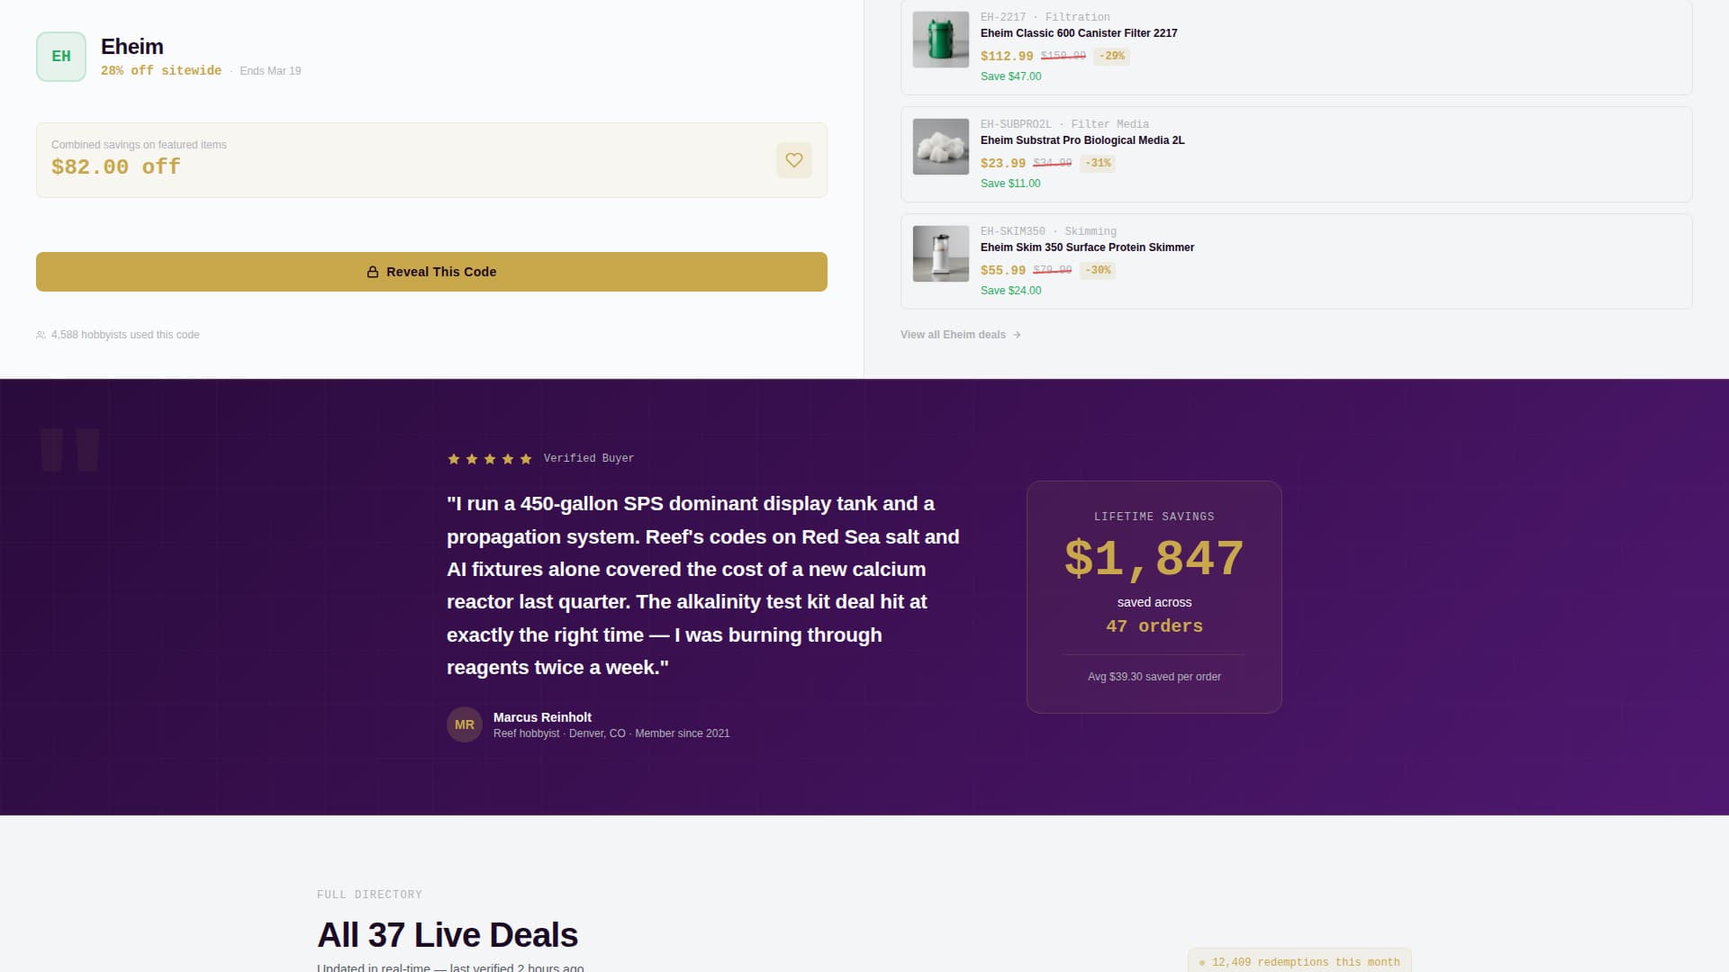The height and width of the screenshot is (972, 1729).
Task: Click the -31% discount badge
Action: pyautogui.click(x=1097, y=163)
